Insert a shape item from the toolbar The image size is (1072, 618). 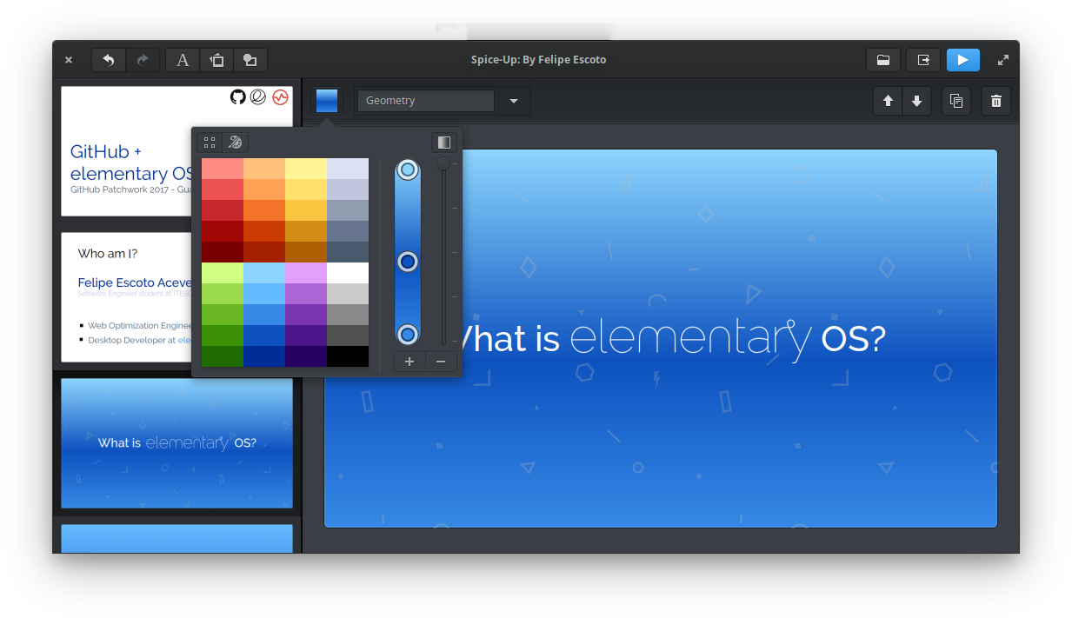point(250,60)
